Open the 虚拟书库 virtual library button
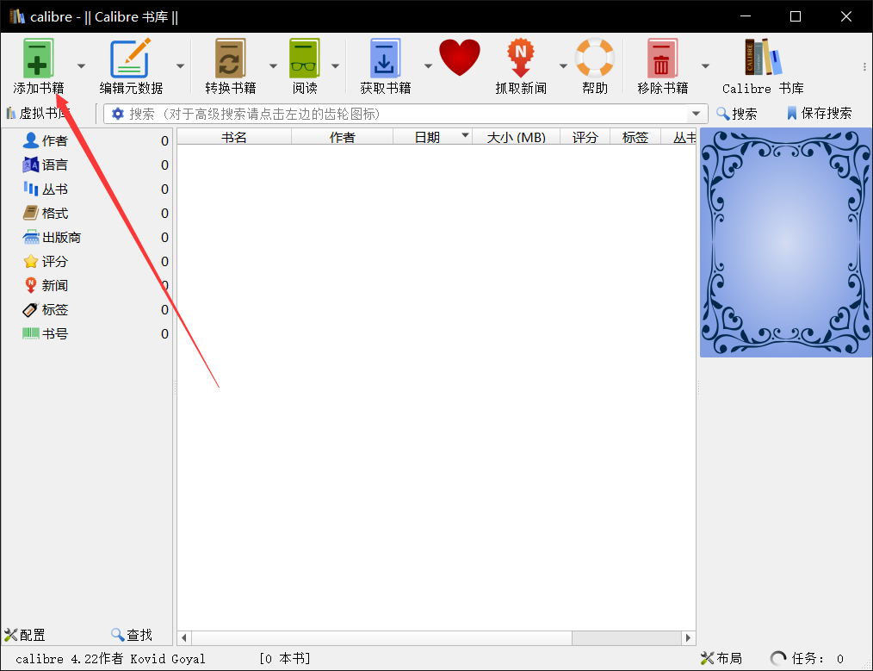Screen dimensions: 873x671 coord(38,114)
